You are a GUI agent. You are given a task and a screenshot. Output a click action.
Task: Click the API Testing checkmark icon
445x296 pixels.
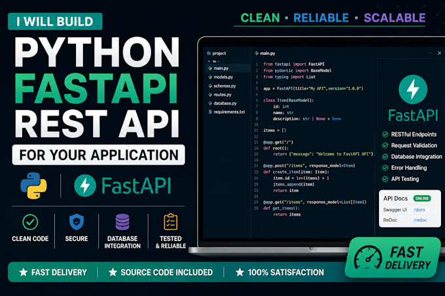coord(385,179)
